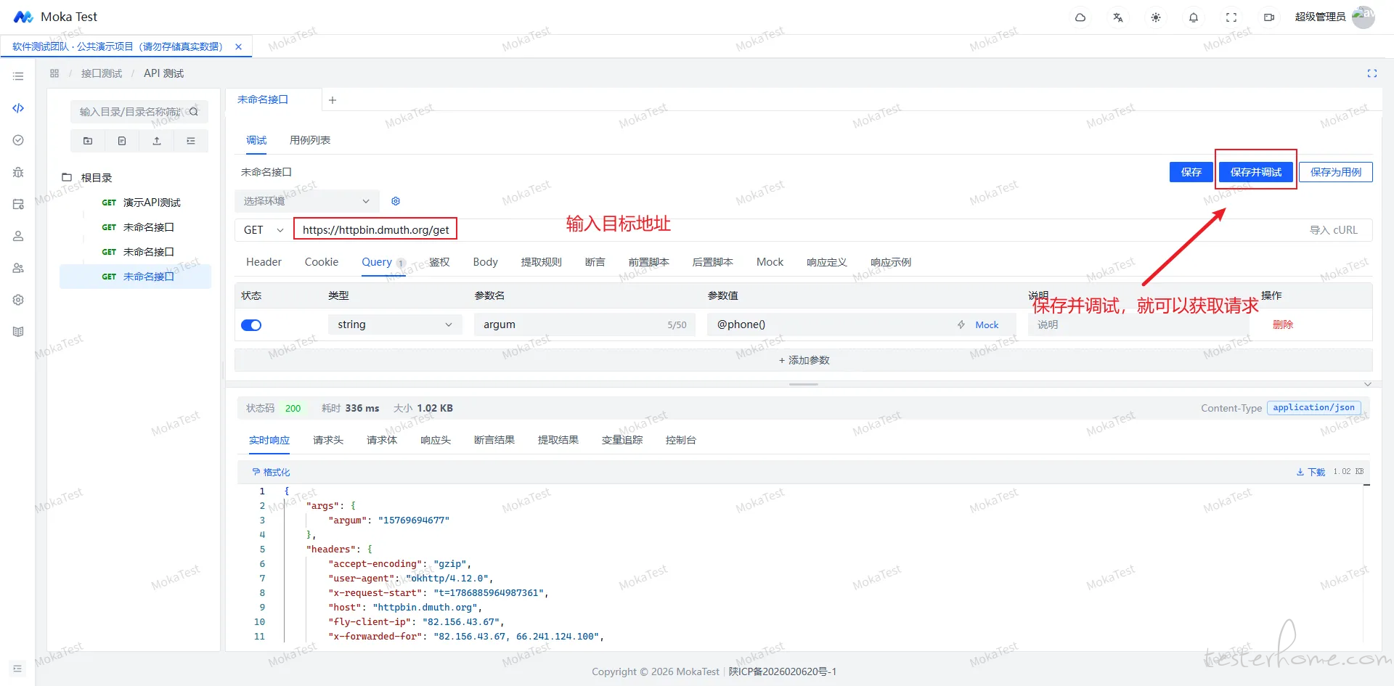The height and width of the screenshot is (686, 1394).
Task: Open the bug management icon in sidebar
Action: coord(18,172)
